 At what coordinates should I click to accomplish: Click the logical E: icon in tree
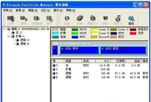click(x=17, y=44)
